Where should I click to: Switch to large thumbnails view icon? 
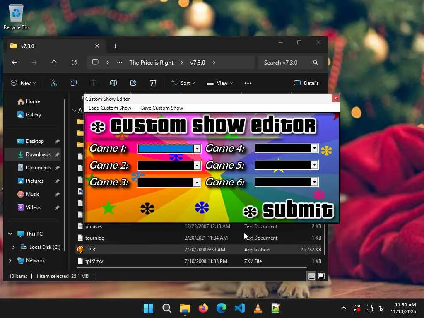tap(321, 276)
